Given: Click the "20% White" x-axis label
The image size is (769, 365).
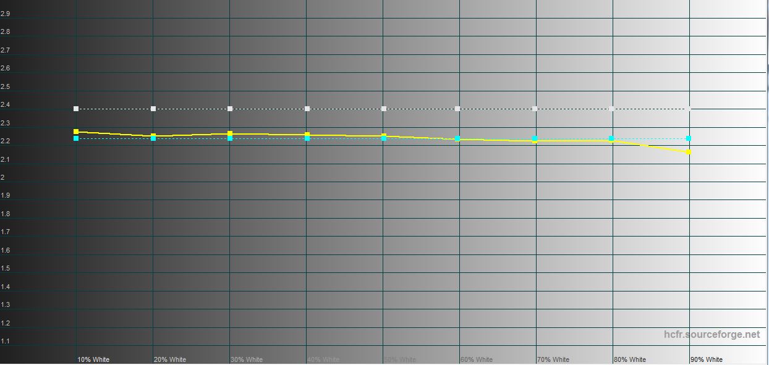Looking at the screenshot, I should tap(170, 359).
